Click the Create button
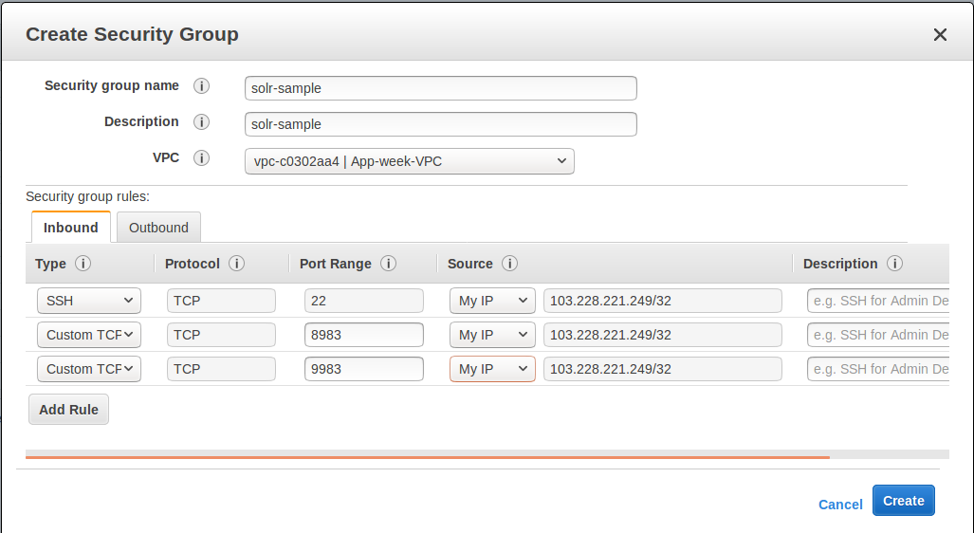Screen dimensions: 974x533 (x=903, y=501)
